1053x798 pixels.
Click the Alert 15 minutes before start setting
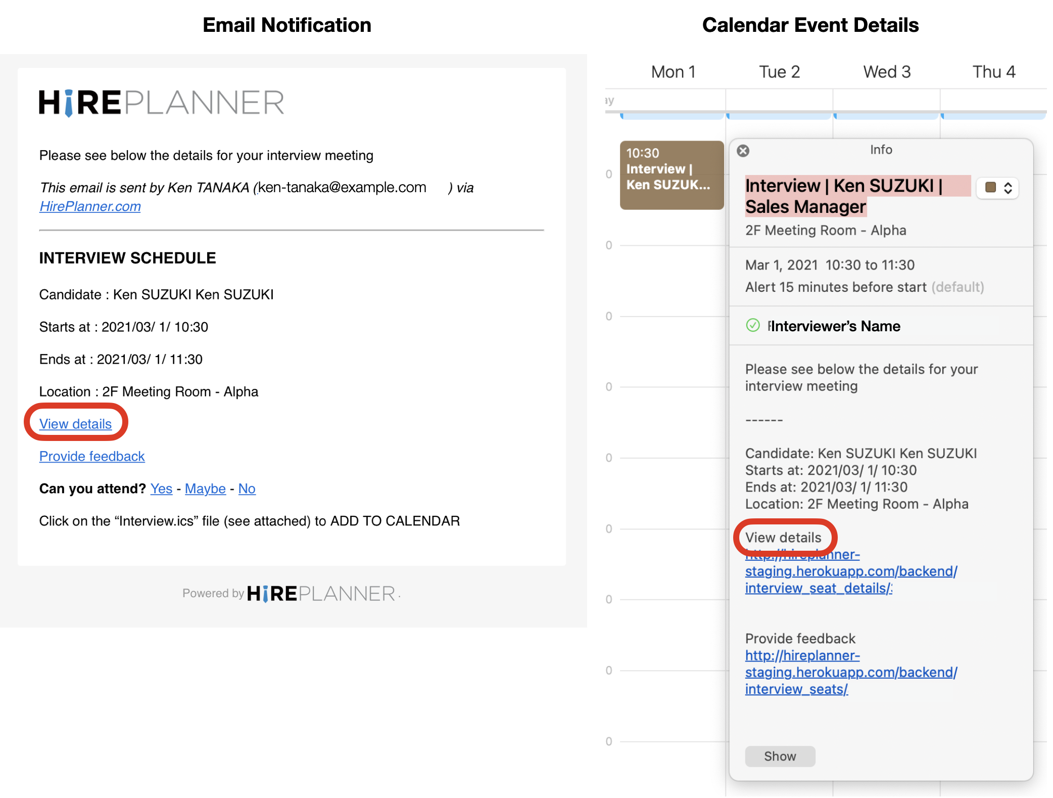click(835, 287)
